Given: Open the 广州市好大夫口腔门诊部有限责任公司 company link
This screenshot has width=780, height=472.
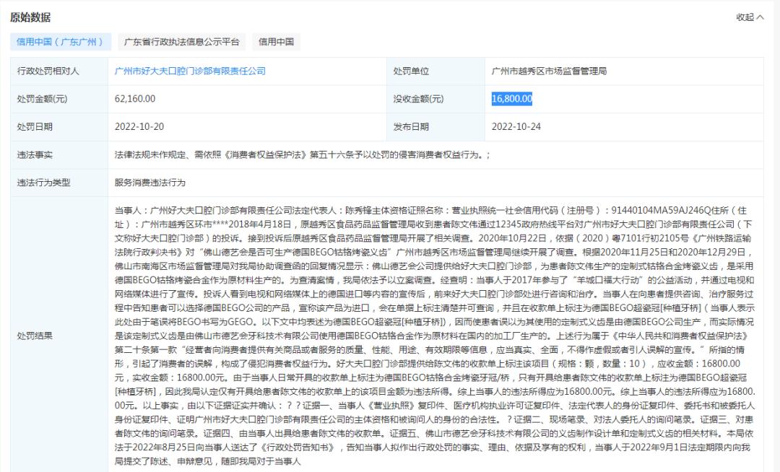Looking at the screenshot, I should point(190,71).
